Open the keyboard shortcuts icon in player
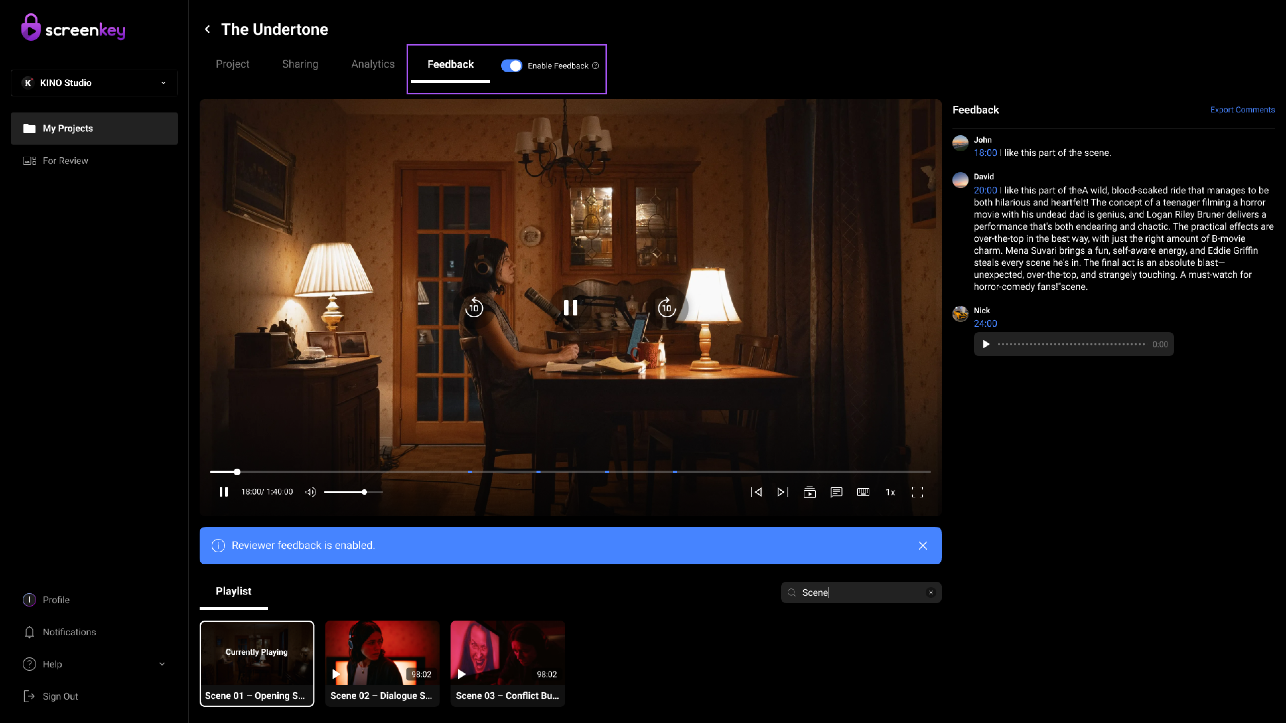The width and height of the screenshot is (1286, 723). click(863, 492)
